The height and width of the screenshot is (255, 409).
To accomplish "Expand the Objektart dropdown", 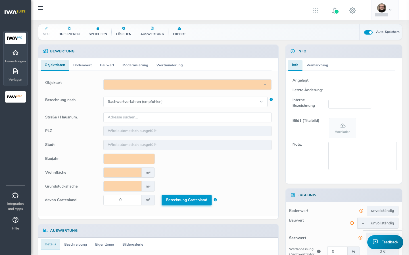I will click(x=187, y=84).
